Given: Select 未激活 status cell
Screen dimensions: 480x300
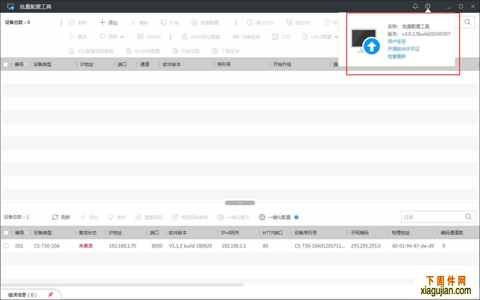Looking at the screenshot, I should click(85, 246).
